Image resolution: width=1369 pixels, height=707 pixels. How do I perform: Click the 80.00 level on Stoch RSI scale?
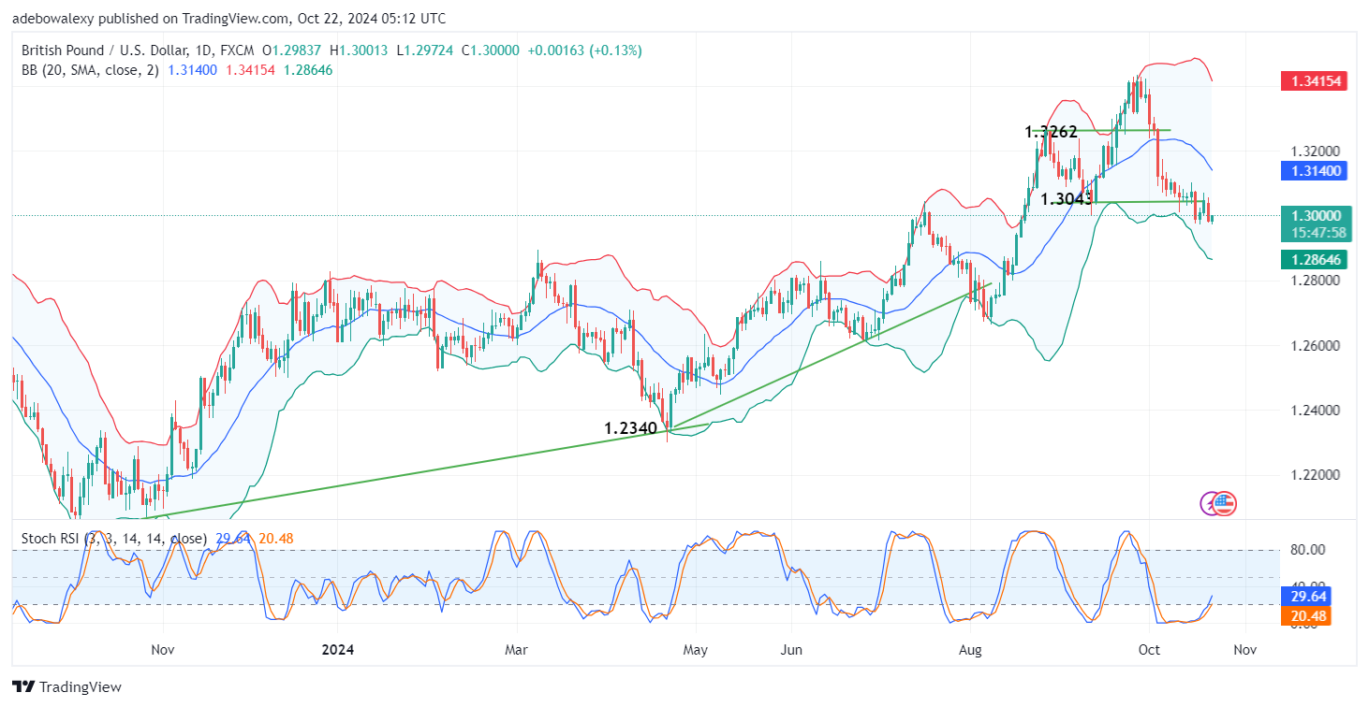(x=1307, y=550)
